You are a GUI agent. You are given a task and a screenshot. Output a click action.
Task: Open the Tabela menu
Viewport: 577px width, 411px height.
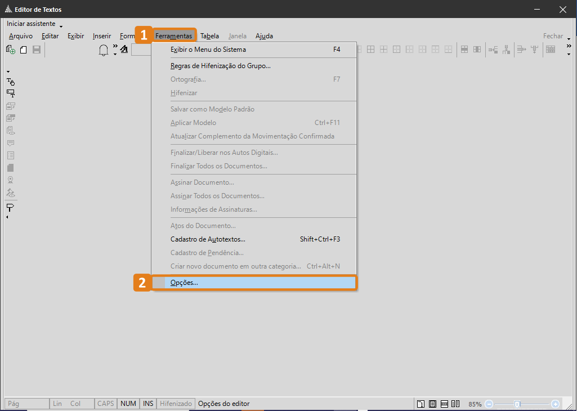point(209,36)
